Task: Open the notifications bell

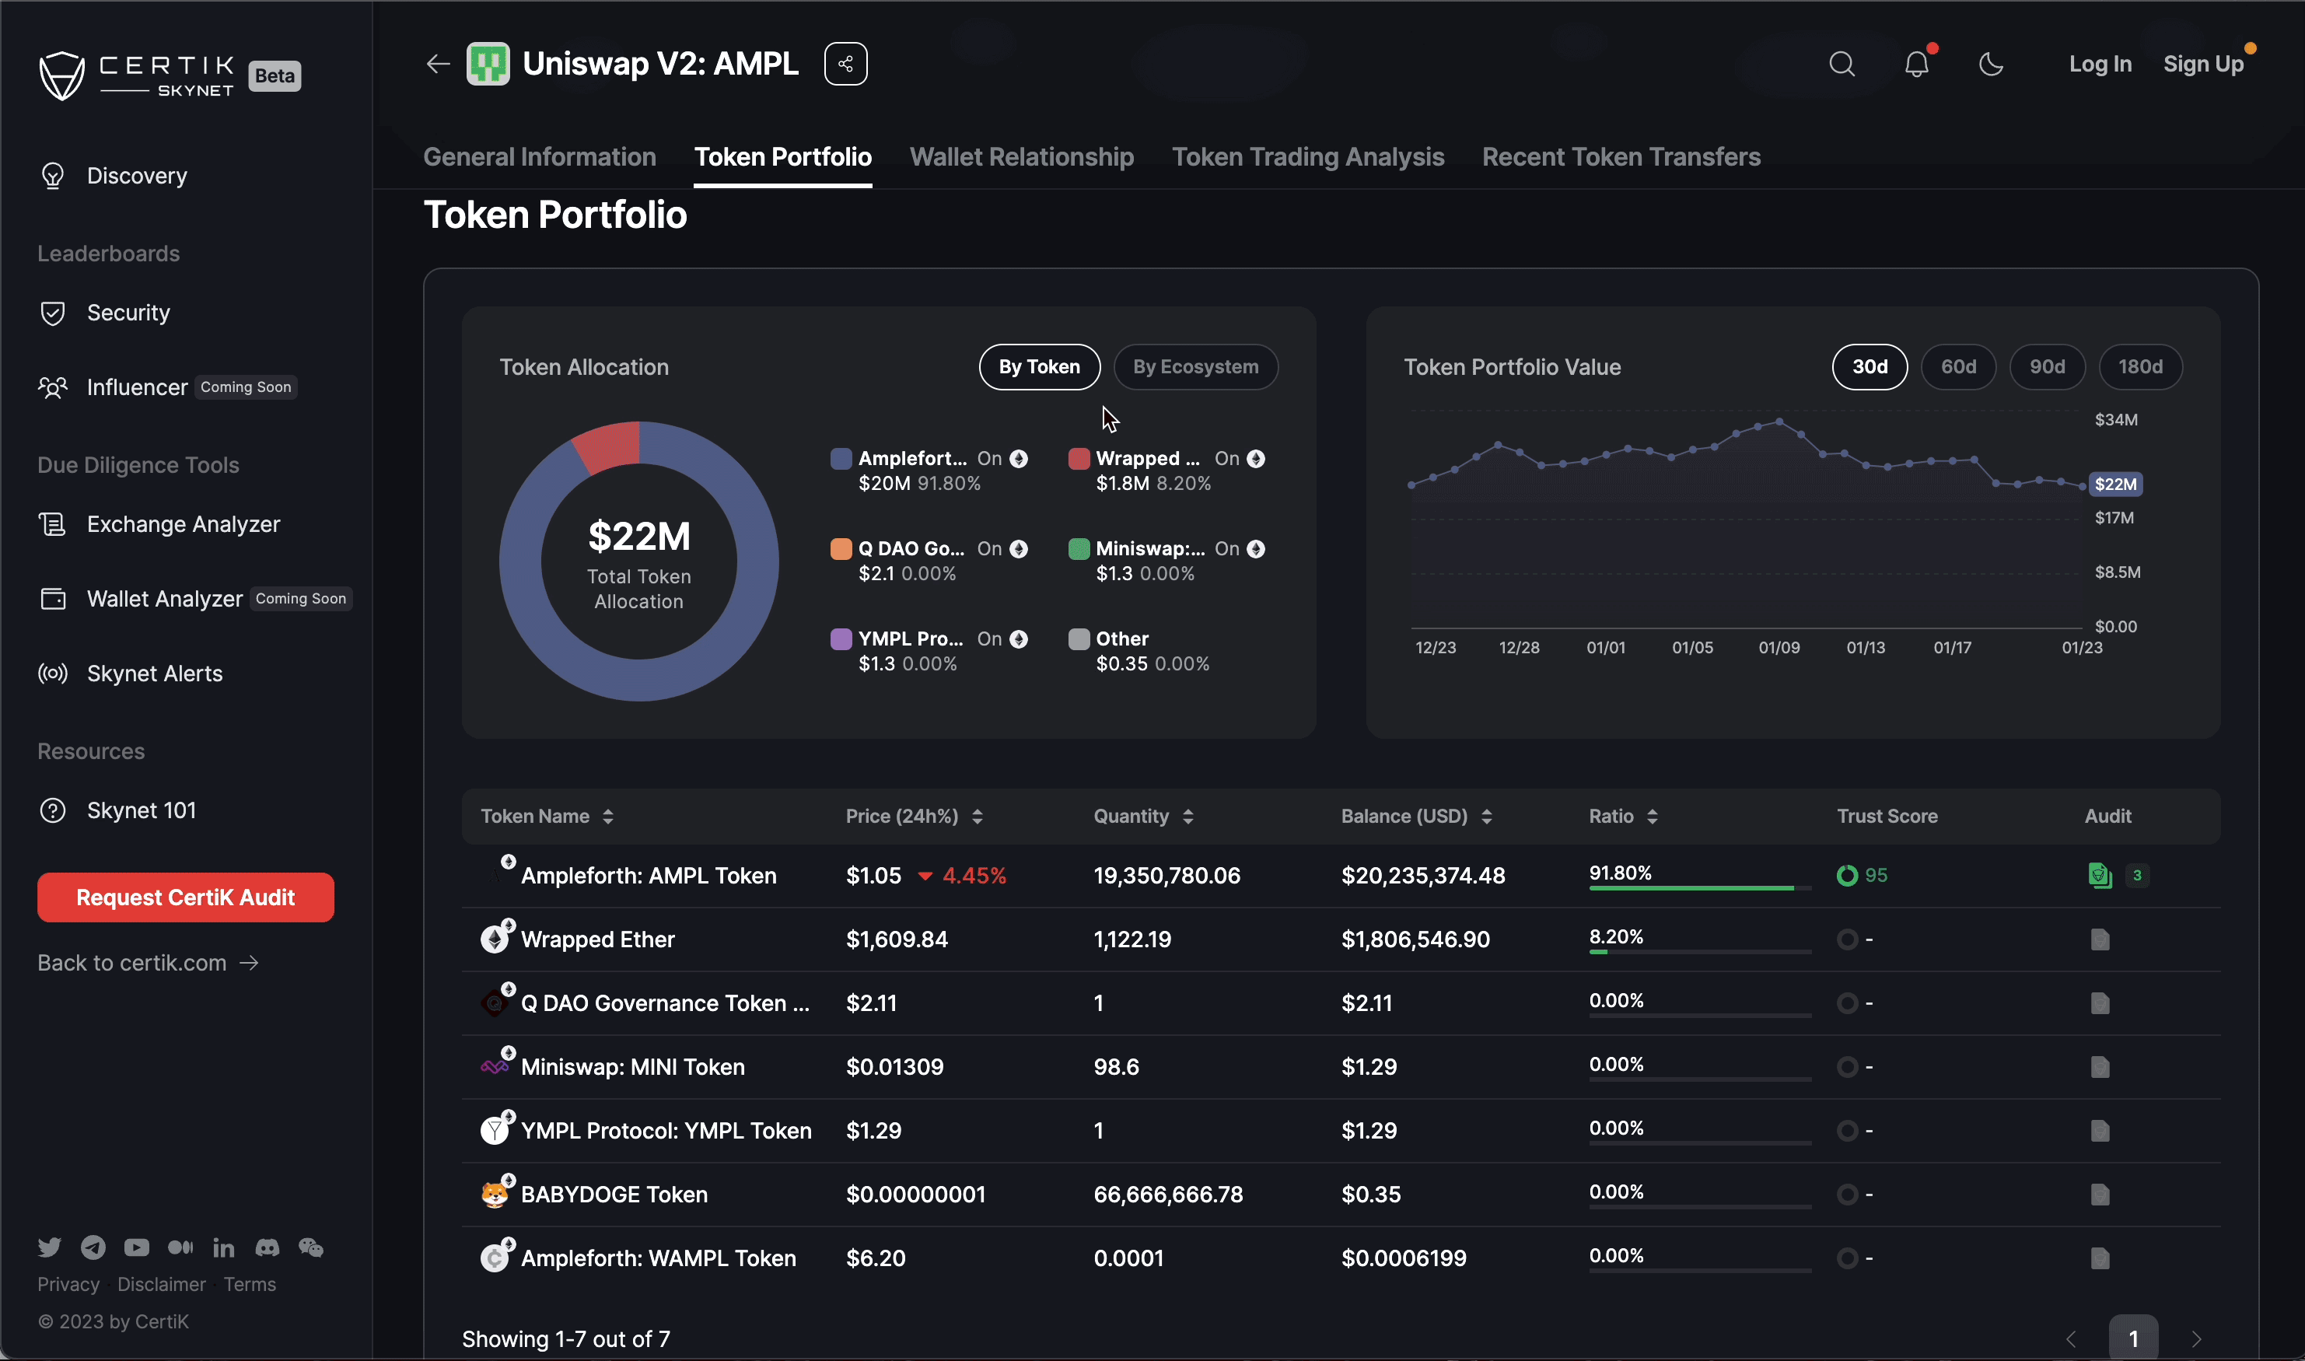Action: [1916, 65]
